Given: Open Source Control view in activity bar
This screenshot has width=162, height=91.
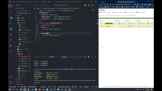Looking at the screenshot, I should tap(11, 17).
